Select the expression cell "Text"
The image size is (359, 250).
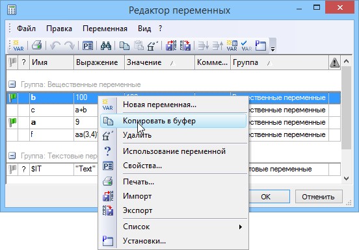(86, 169)
